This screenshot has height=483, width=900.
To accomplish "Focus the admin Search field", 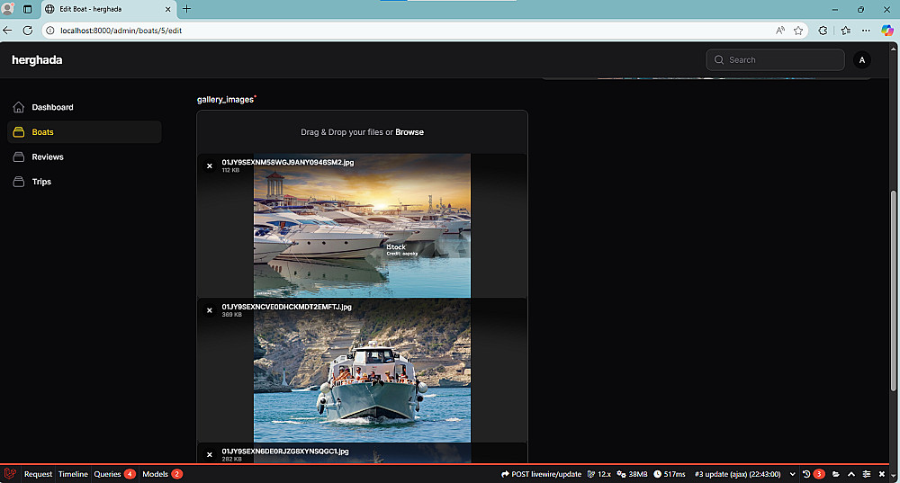I will click(x=775, y=59).
